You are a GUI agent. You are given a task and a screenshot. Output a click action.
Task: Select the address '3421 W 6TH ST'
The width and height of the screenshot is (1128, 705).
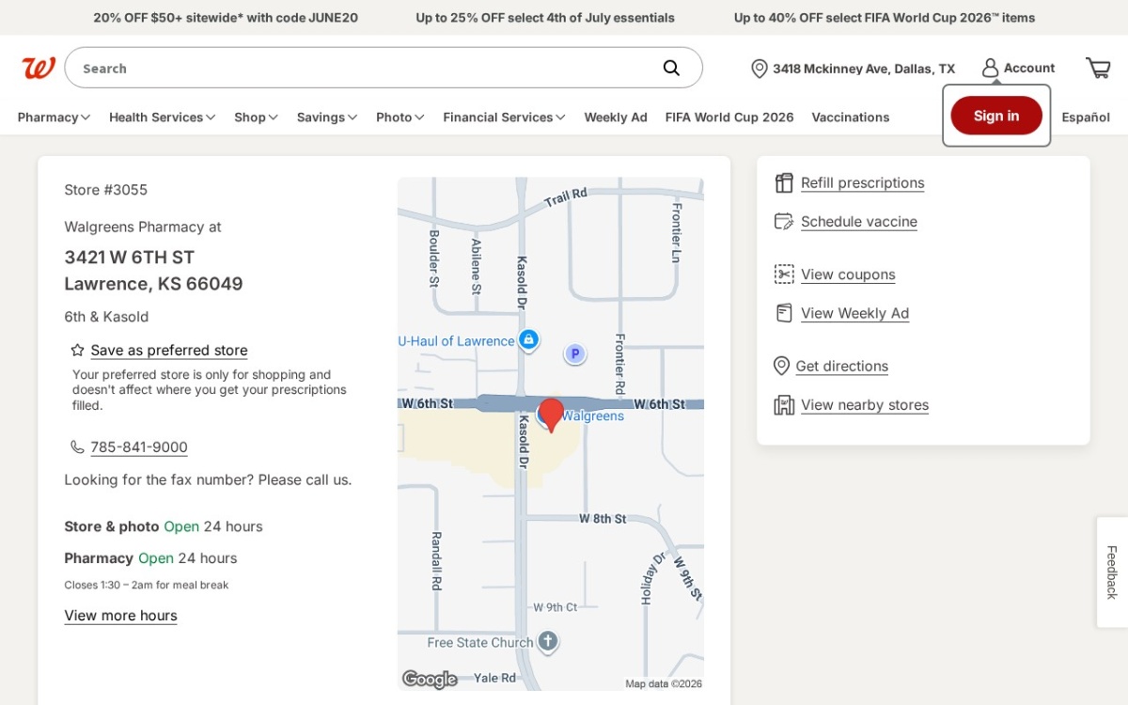pos(129,257)
